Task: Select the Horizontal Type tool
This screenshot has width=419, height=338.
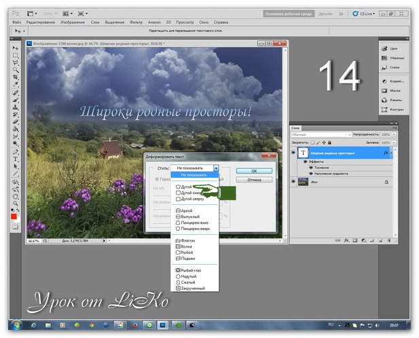Action: pyautogui.click(x=16, y=159)
